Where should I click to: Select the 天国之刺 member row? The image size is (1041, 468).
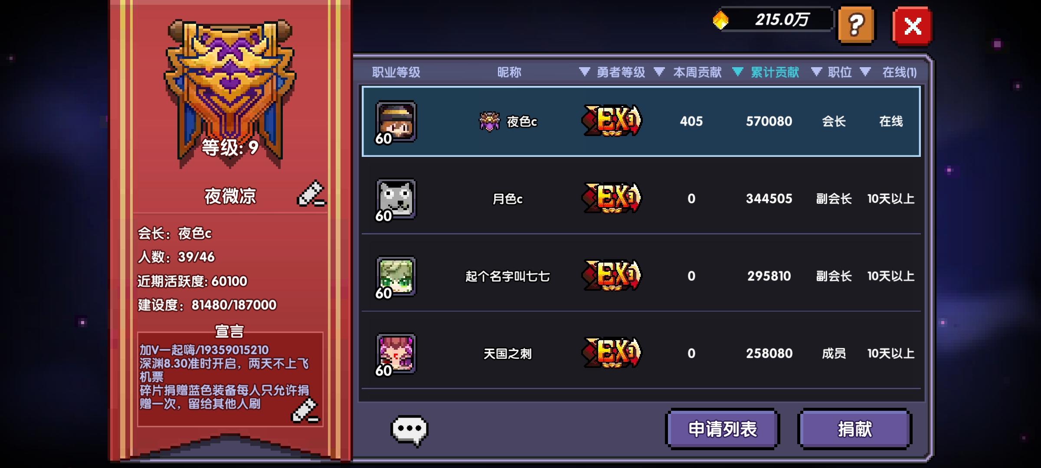click(641, 354)
